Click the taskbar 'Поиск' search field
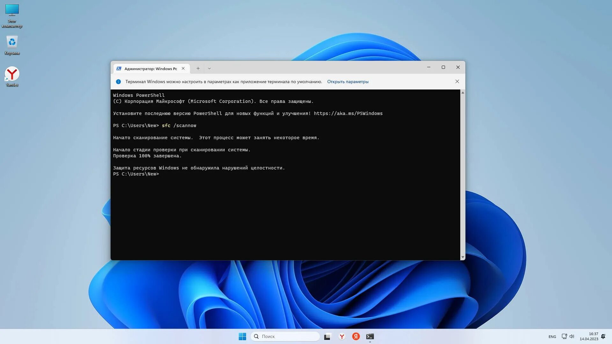 pyautogui.click(x=285, y=336)
